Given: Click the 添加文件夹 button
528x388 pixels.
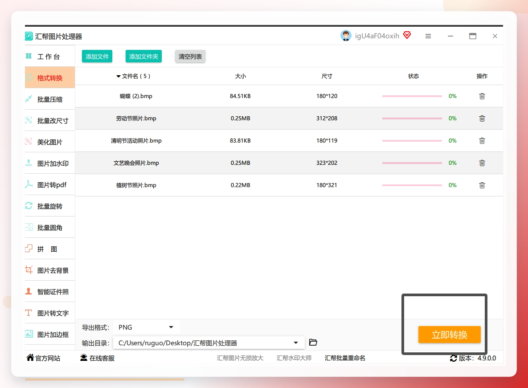Looking at the screenshot, I should click(143, 56).
